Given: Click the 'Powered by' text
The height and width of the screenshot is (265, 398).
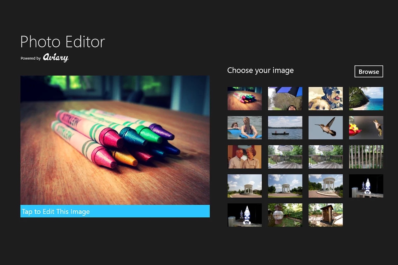Looking at the screenshot, I should tap(31, 58).
